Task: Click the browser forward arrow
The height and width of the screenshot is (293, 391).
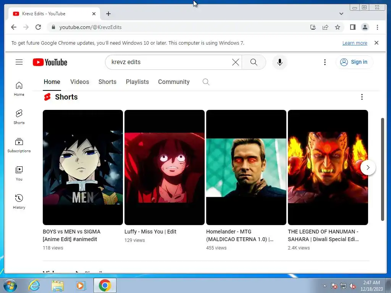Action: pyautogui.click(x=26, y=27)
